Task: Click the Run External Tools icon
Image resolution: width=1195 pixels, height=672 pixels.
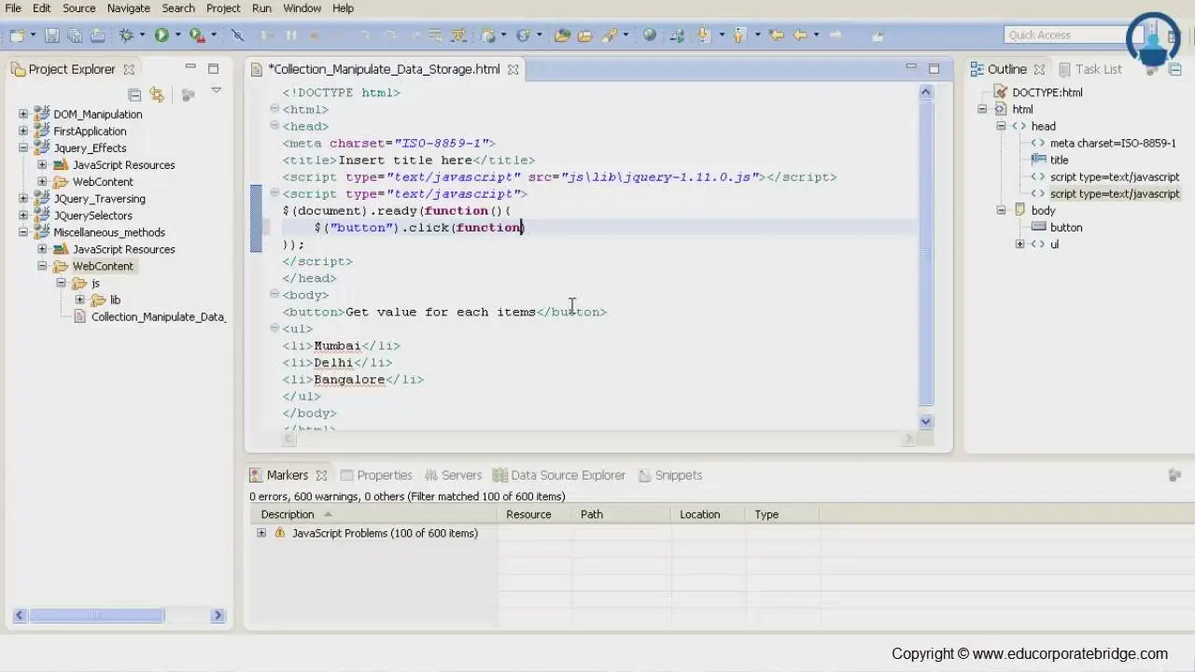Action: (x=196, y=35)
